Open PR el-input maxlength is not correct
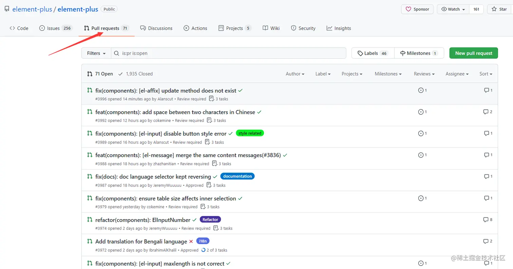Screen dimensions: 513x269 (x=160, y=264)
